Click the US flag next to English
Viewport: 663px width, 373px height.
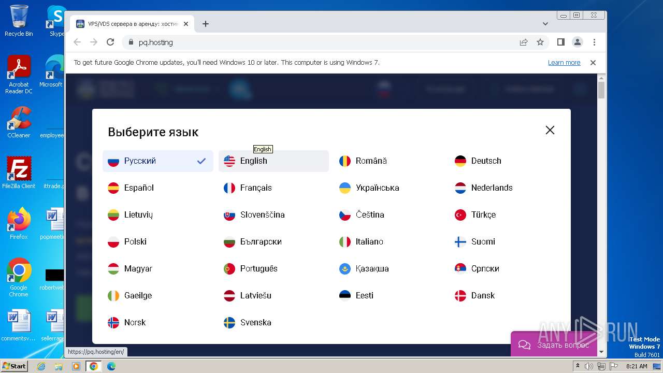pyautogui.click(x=229, y=161)
